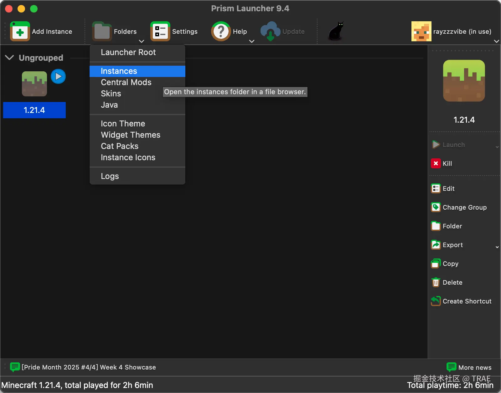This screenshot has height=393, width=501.
Task: Click the large grass block icon in sidebar
Action: [x=464, y=81]
